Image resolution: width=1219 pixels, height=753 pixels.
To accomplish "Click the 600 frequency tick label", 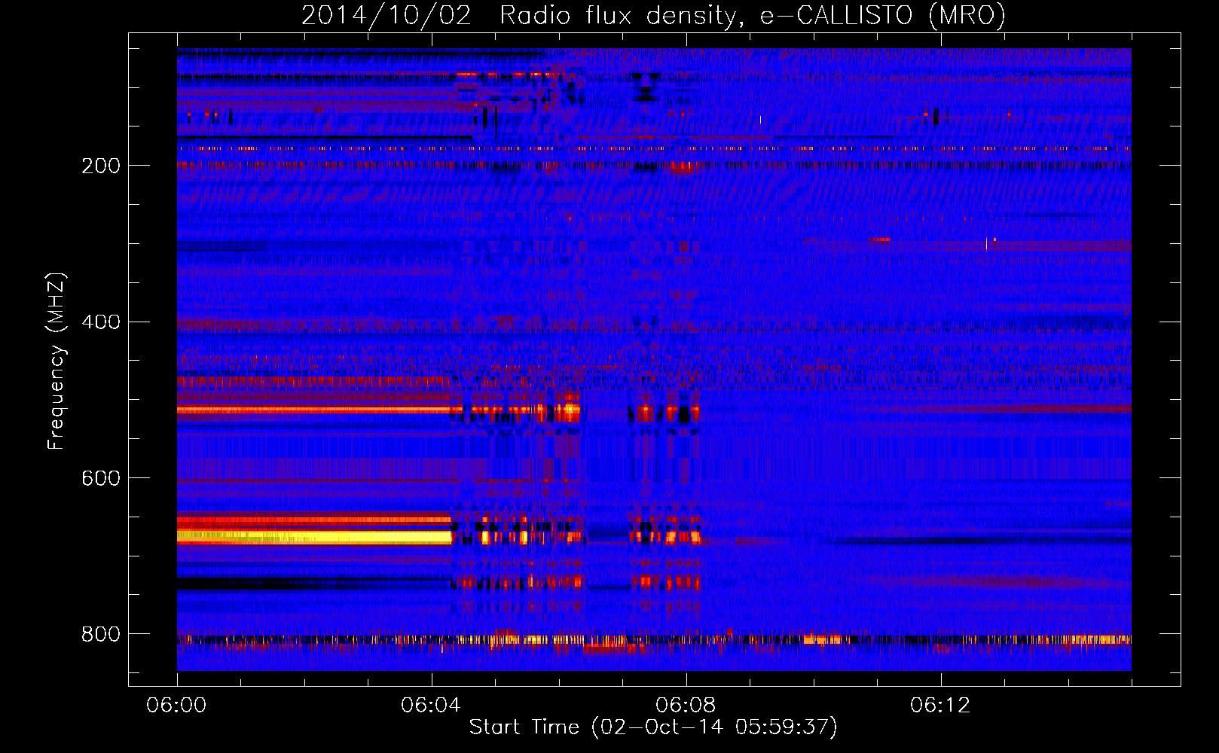I will (x=101, y=479).
